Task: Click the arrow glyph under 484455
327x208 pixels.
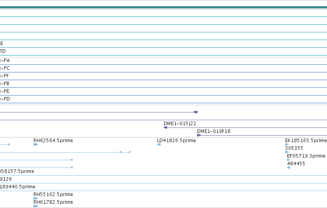Action: (289, 168)
